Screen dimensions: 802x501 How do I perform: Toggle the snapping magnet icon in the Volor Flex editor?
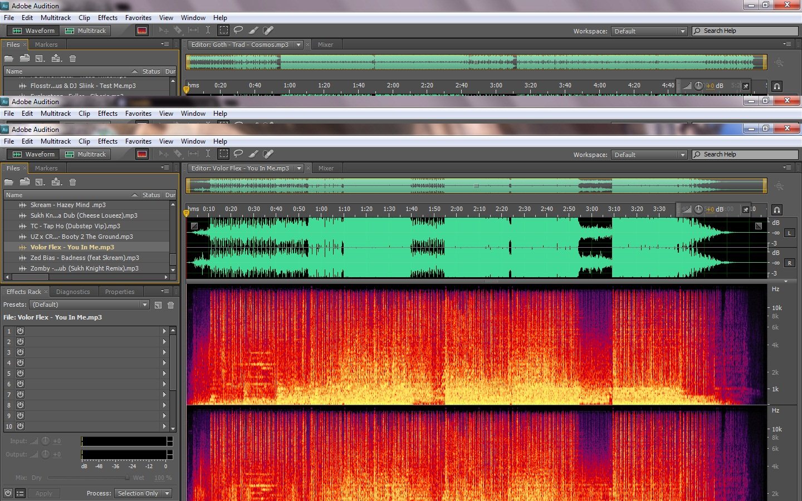[777, 210]
